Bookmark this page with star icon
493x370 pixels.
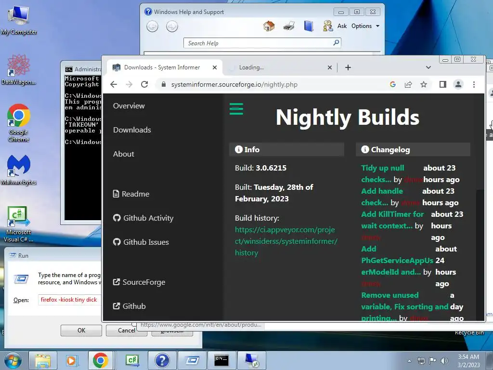(x=424, y=84)
